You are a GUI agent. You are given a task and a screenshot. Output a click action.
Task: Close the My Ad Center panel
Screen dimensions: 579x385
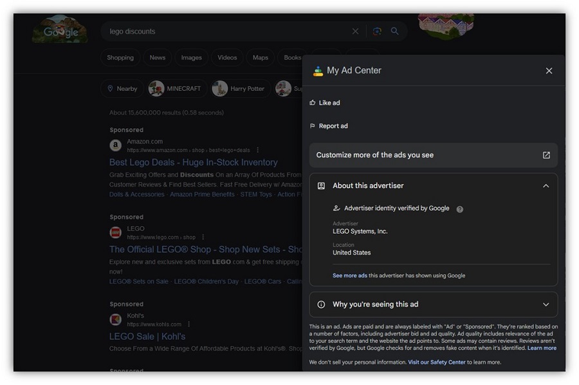(549, 71)
